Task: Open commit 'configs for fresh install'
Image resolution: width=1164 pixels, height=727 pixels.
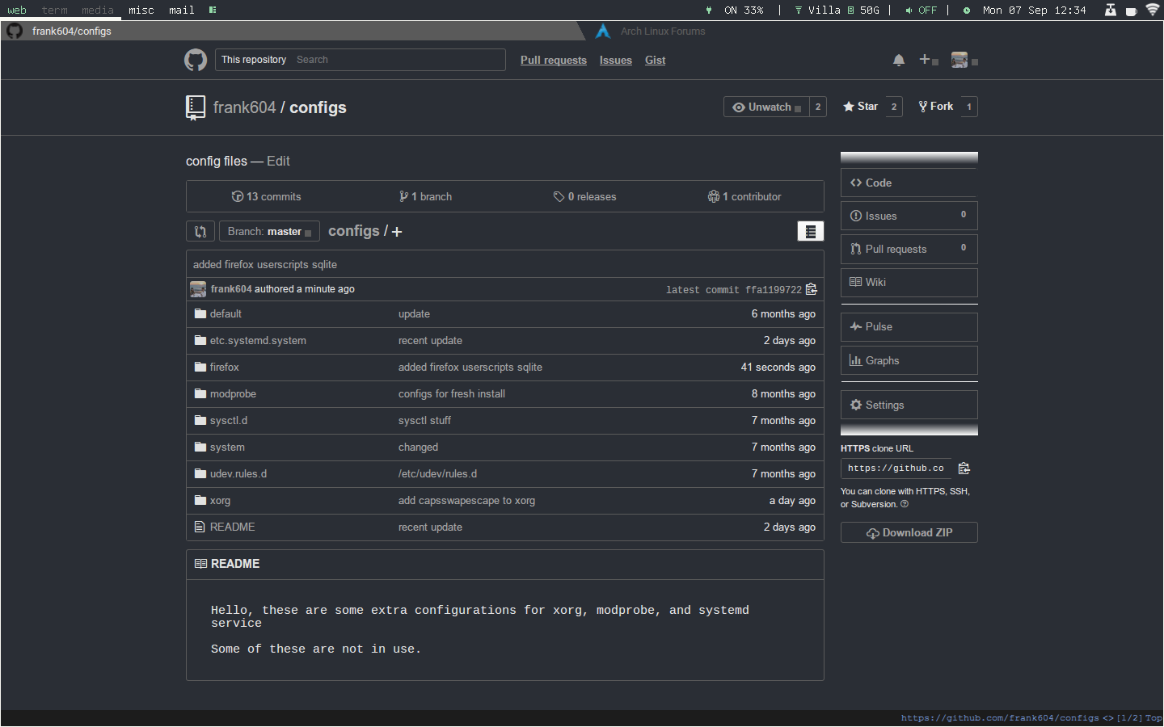Action: pyautogui.click(x=452, y=393)
